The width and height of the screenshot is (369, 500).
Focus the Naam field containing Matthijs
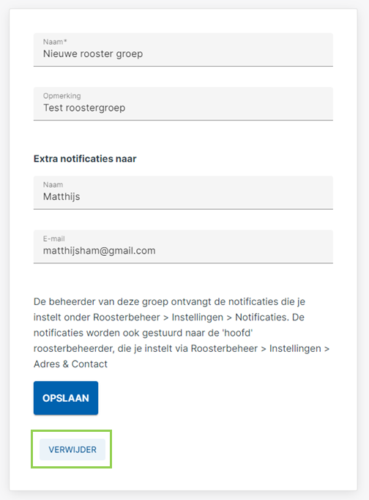click(x=183, y=193)
